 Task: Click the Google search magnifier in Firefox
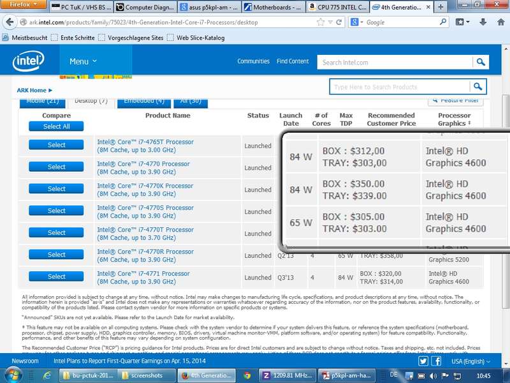442,22
